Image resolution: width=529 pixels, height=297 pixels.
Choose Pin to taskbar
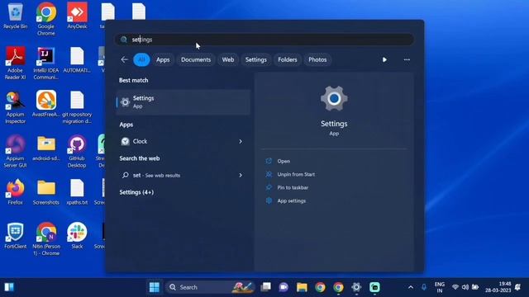tap(293, 187)
